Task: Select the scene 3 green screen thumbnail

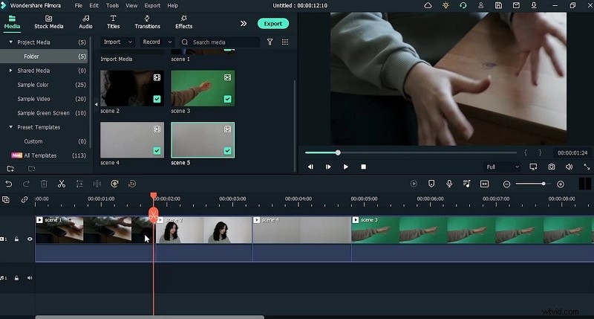Action: pos(203,88)
